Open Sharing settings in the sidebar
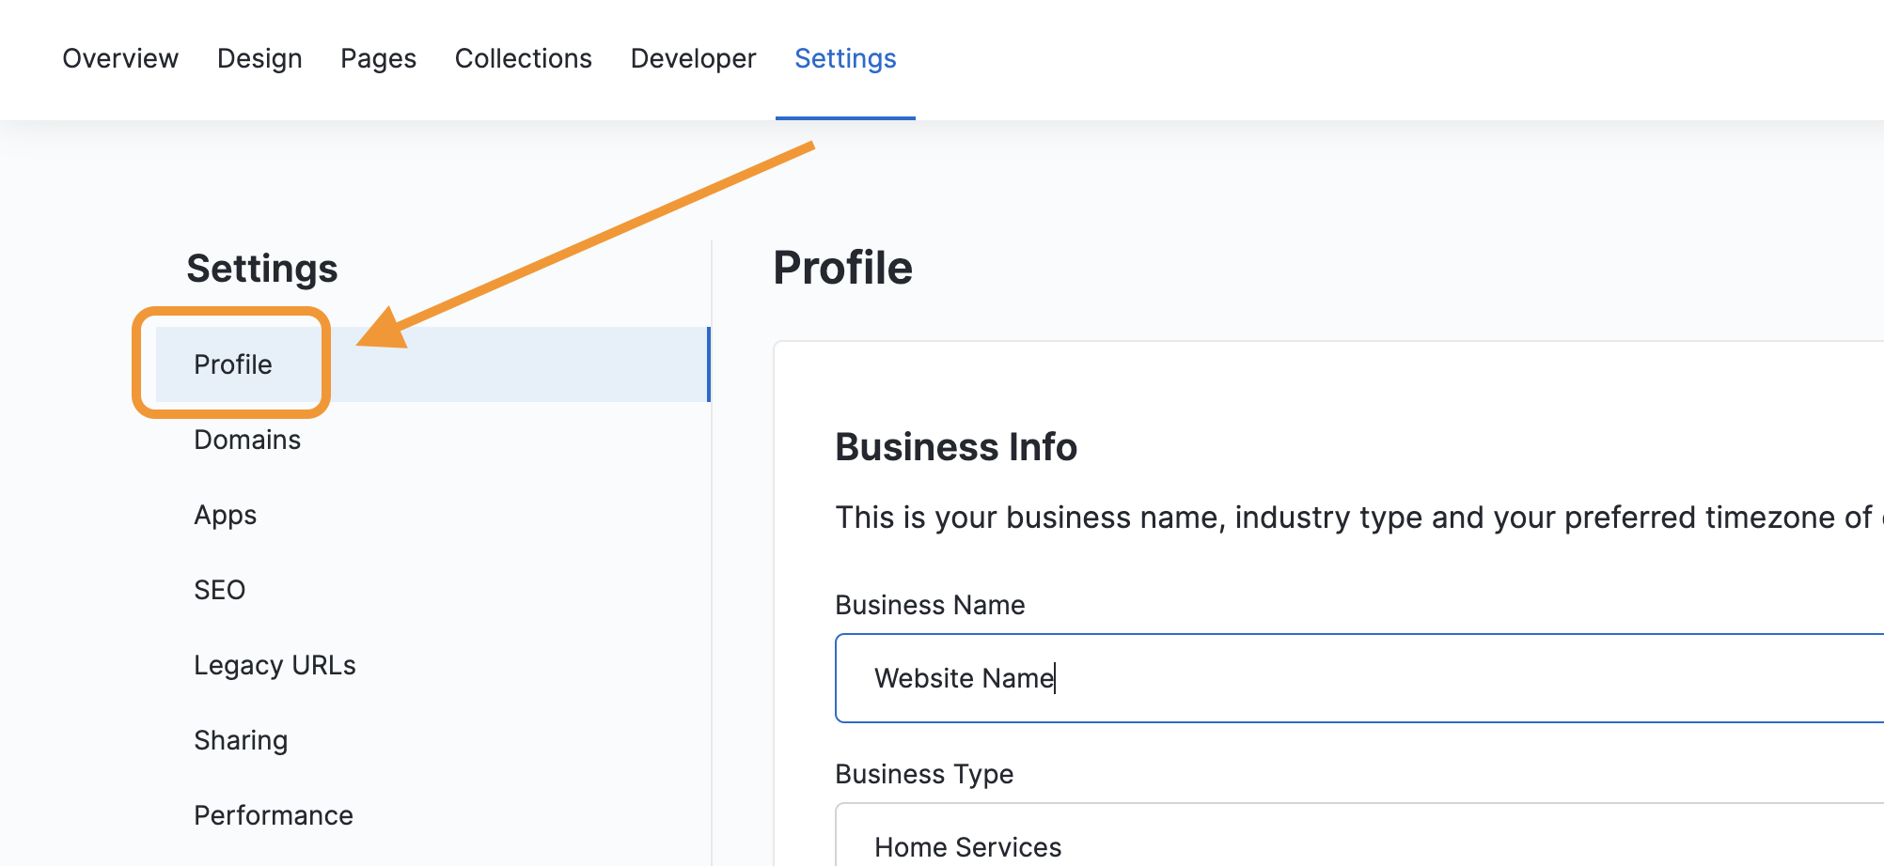The height and width of the screenshot is (866, 1884). (241, 740)
